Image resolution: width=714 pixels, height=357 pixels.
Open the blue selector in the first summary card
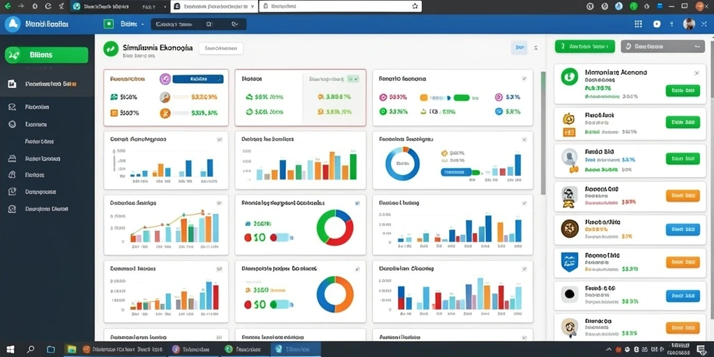pyautogui.click(x=198, y=79)
